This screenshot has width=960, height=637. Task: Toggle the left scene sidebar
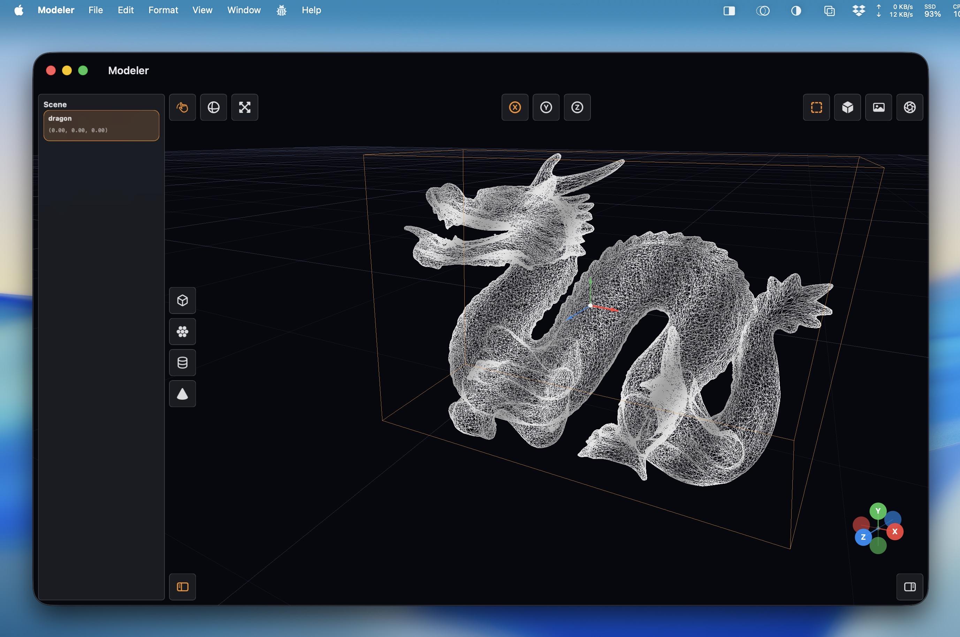click(182, 587)
